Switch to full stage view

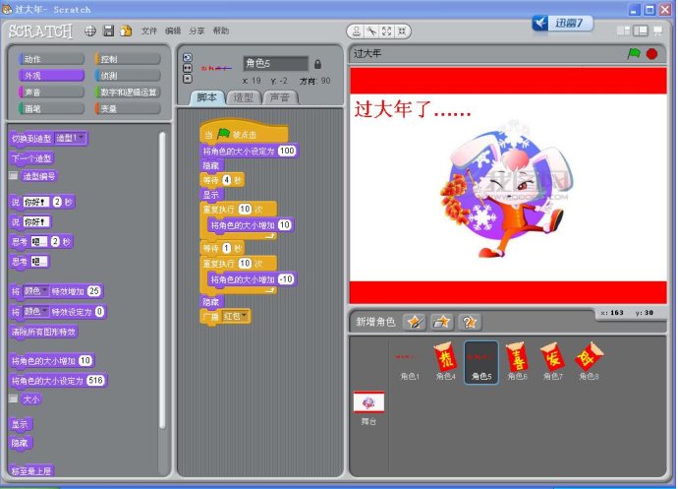click(641, 31)
